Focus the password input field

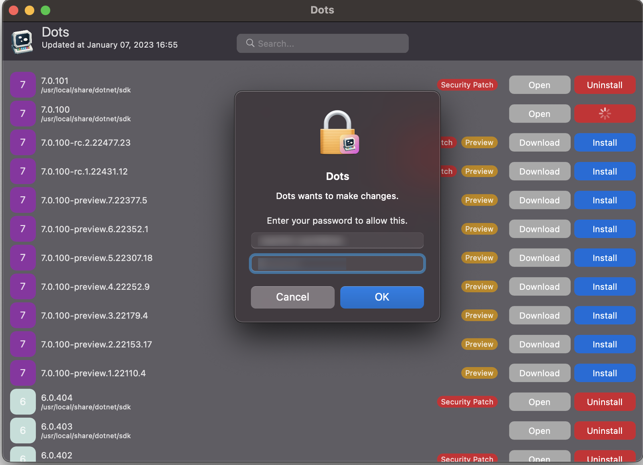pos(337,264)
